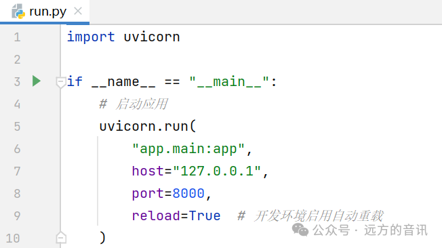442x248 pixels.
Task: Click the __name__ identifier
Action: pyautogui.click(x=123, y=82)
